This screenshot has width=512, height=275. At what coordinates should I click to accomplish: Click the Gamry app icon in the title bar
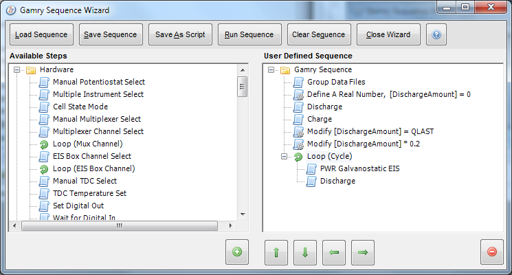tap(11, 10)
